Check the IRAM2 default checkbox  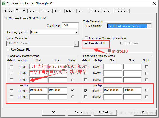pos(86,97)
